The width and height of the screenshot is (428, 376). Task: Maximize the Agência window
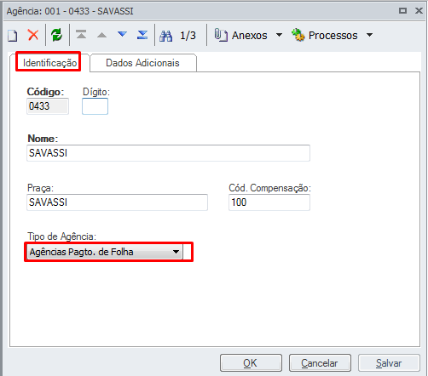(x=402, y=11)
